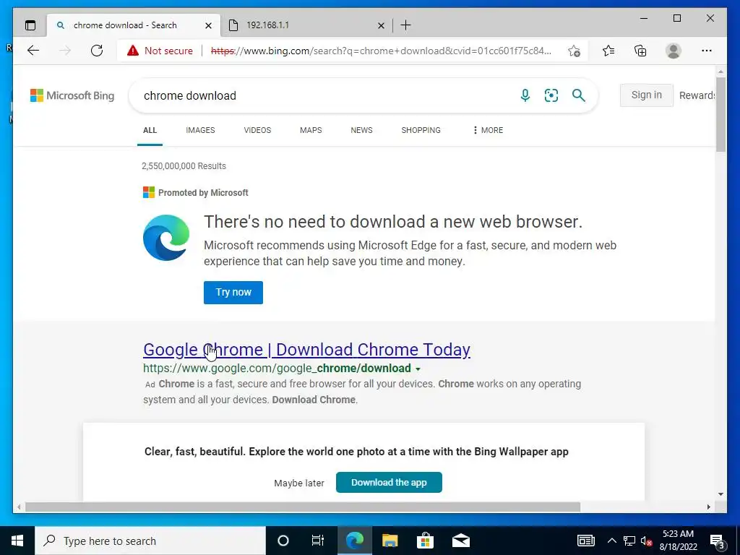Select the IMAGES results tab

[200, 130]
